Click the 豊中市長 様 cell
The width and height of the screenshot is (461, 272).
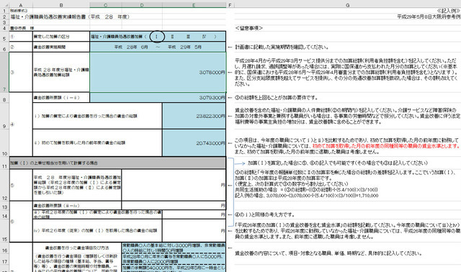click(22, 28)
